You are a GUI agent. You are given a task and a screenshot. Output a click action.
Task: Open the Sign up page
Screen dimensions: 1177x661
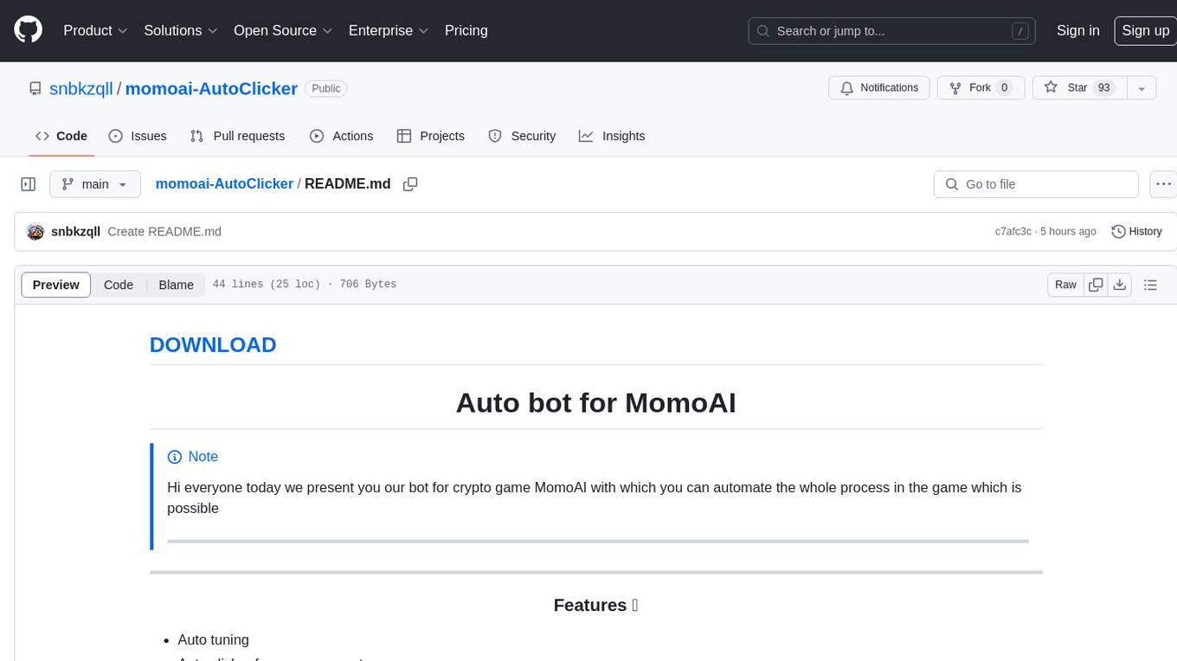coord(1145,30)
